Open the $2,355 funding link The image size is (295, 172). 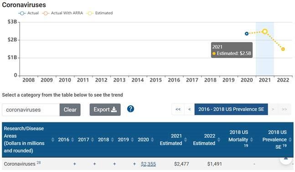149,164
